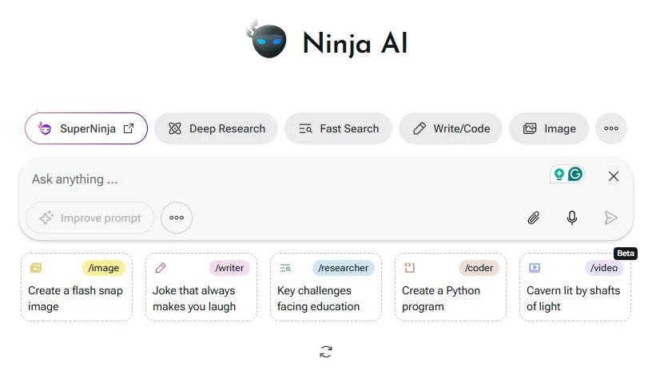Refresh the suggestion cards

tap(326, 352)
